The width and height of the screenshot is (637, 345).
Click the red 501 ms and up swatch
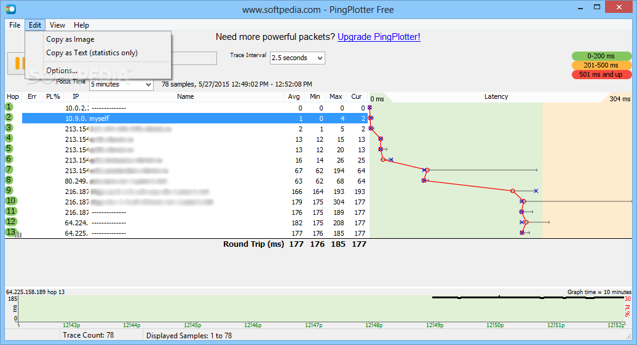(601, 75)
